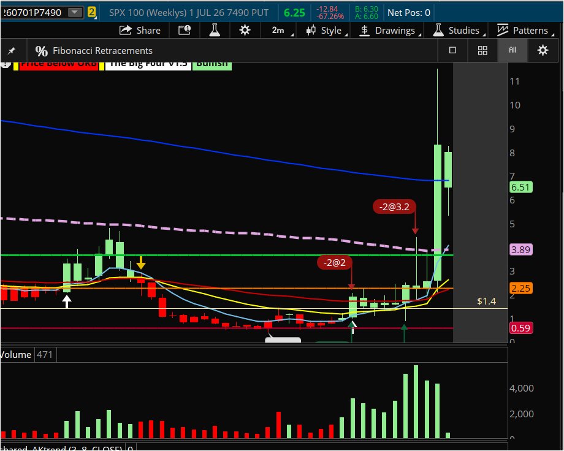Click the ask price A: 6.60

(366, 17)
